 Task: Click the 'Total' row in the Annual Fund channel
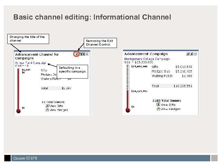[x=56, y=88]
